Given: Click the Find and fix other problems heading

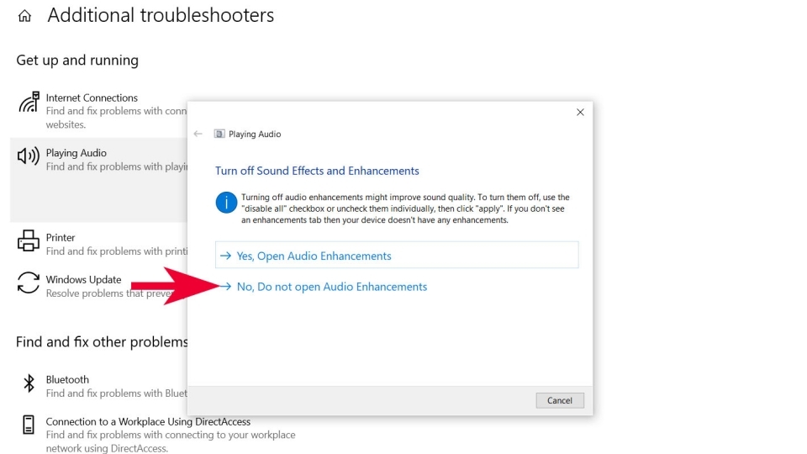Looking at the screenshot, I should (102, 342).
